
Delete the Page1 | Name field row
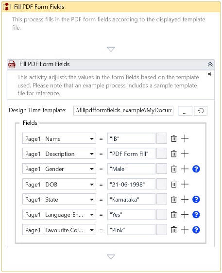tap(173, 138)
